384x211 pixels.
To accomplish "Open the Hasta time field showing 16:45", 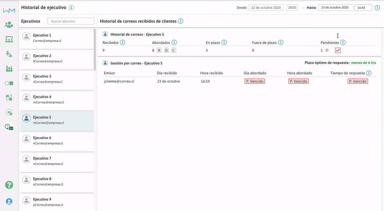I will [x=363, y=8].
